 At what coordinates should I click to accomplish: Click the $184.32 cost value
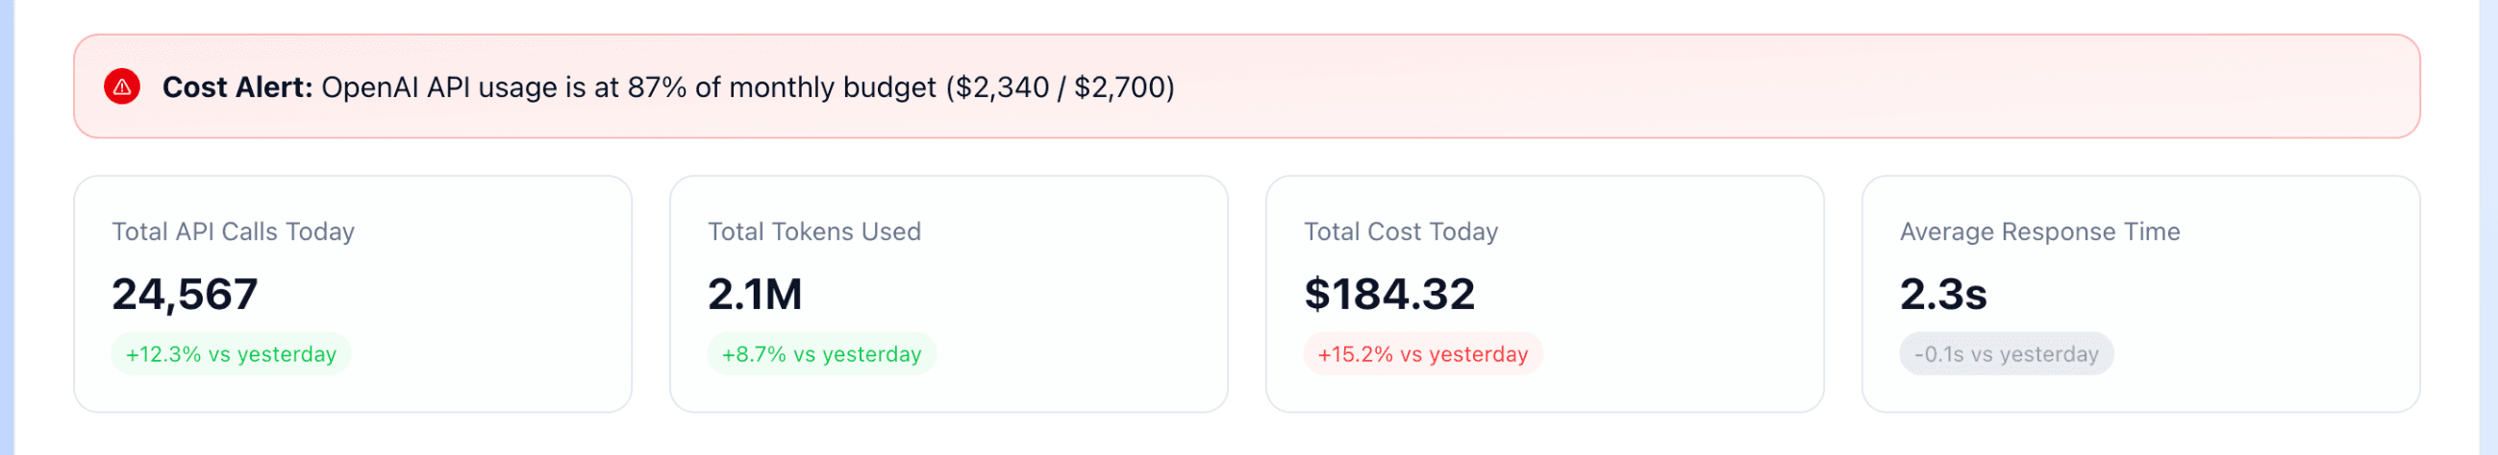tap(1388, 295)
